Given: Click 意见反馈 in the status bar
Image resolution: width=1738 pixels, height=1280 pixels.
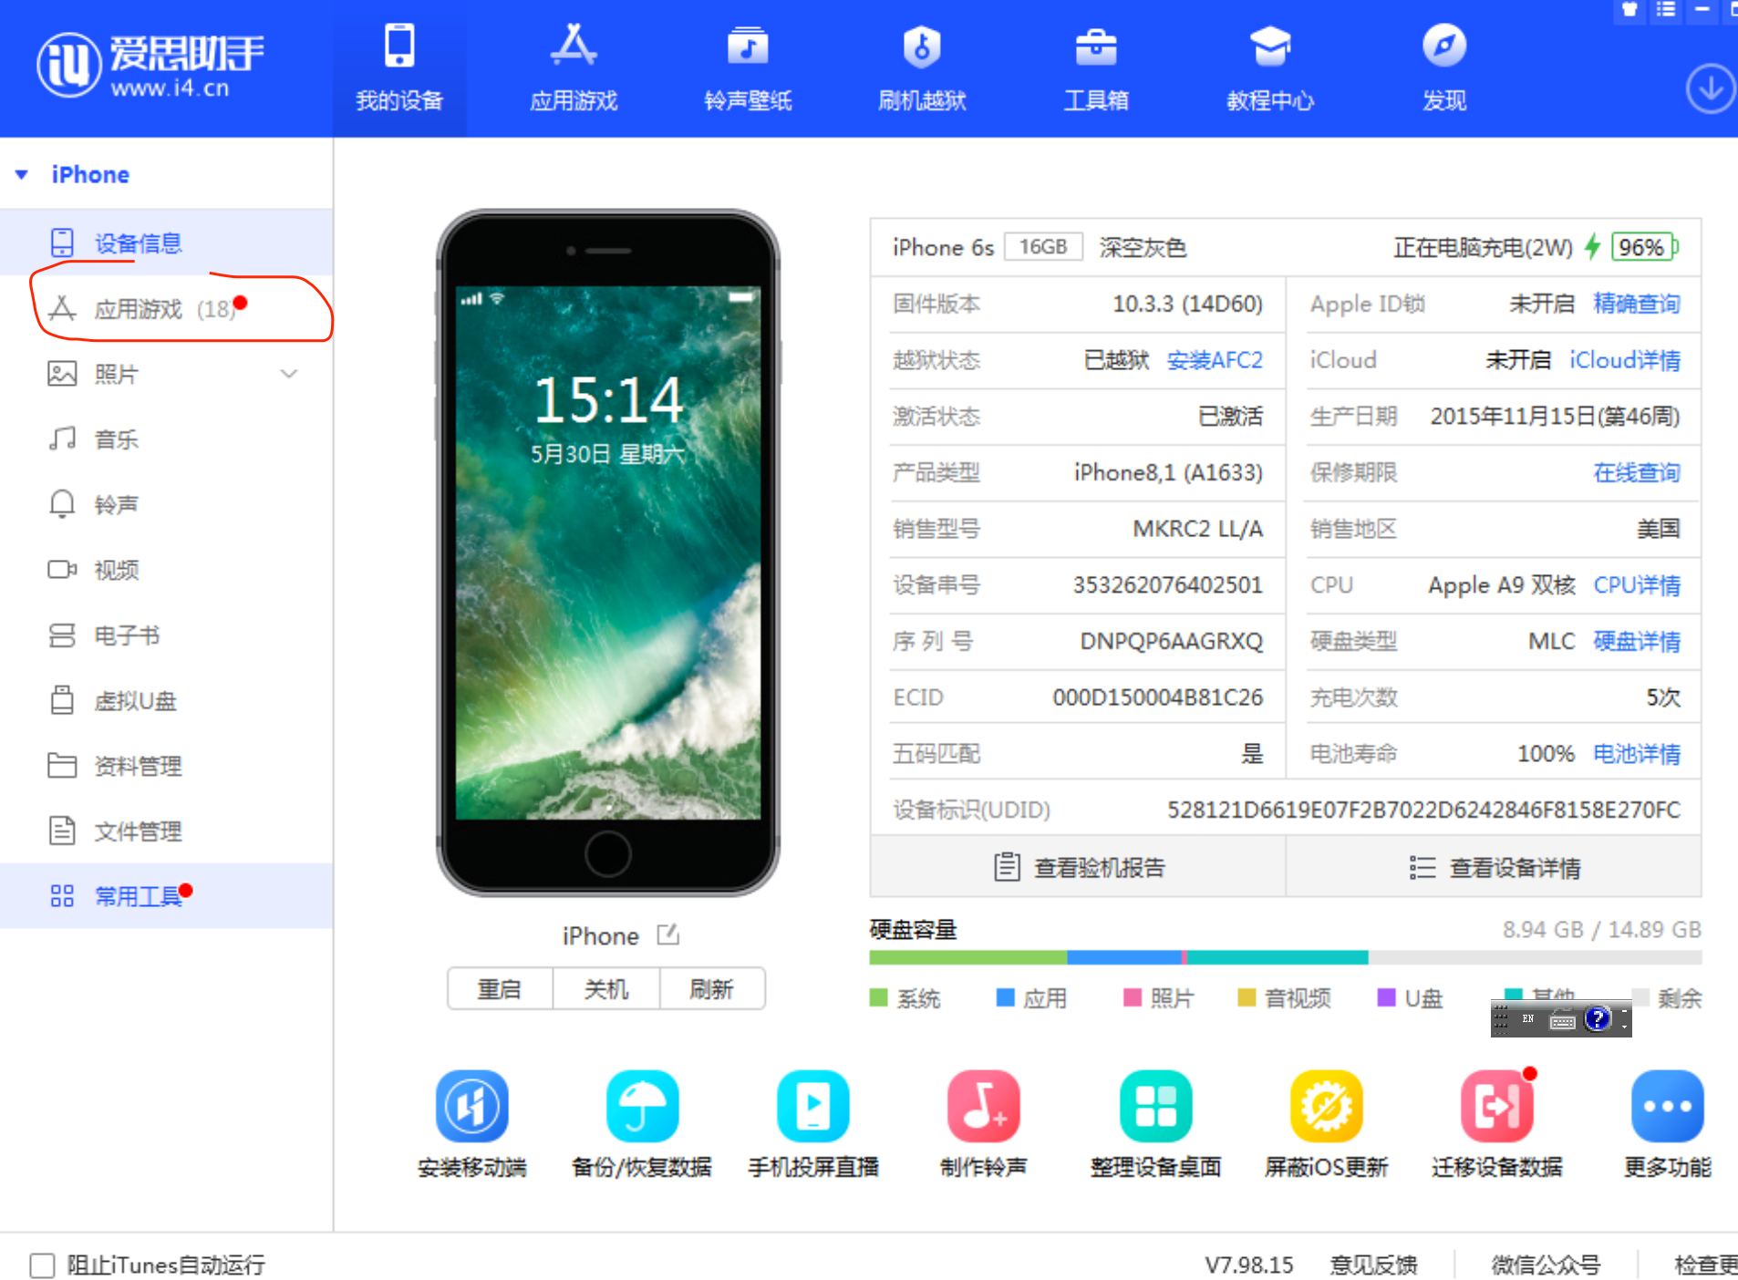Looking at the screenshot, I should (1373, 1265).
